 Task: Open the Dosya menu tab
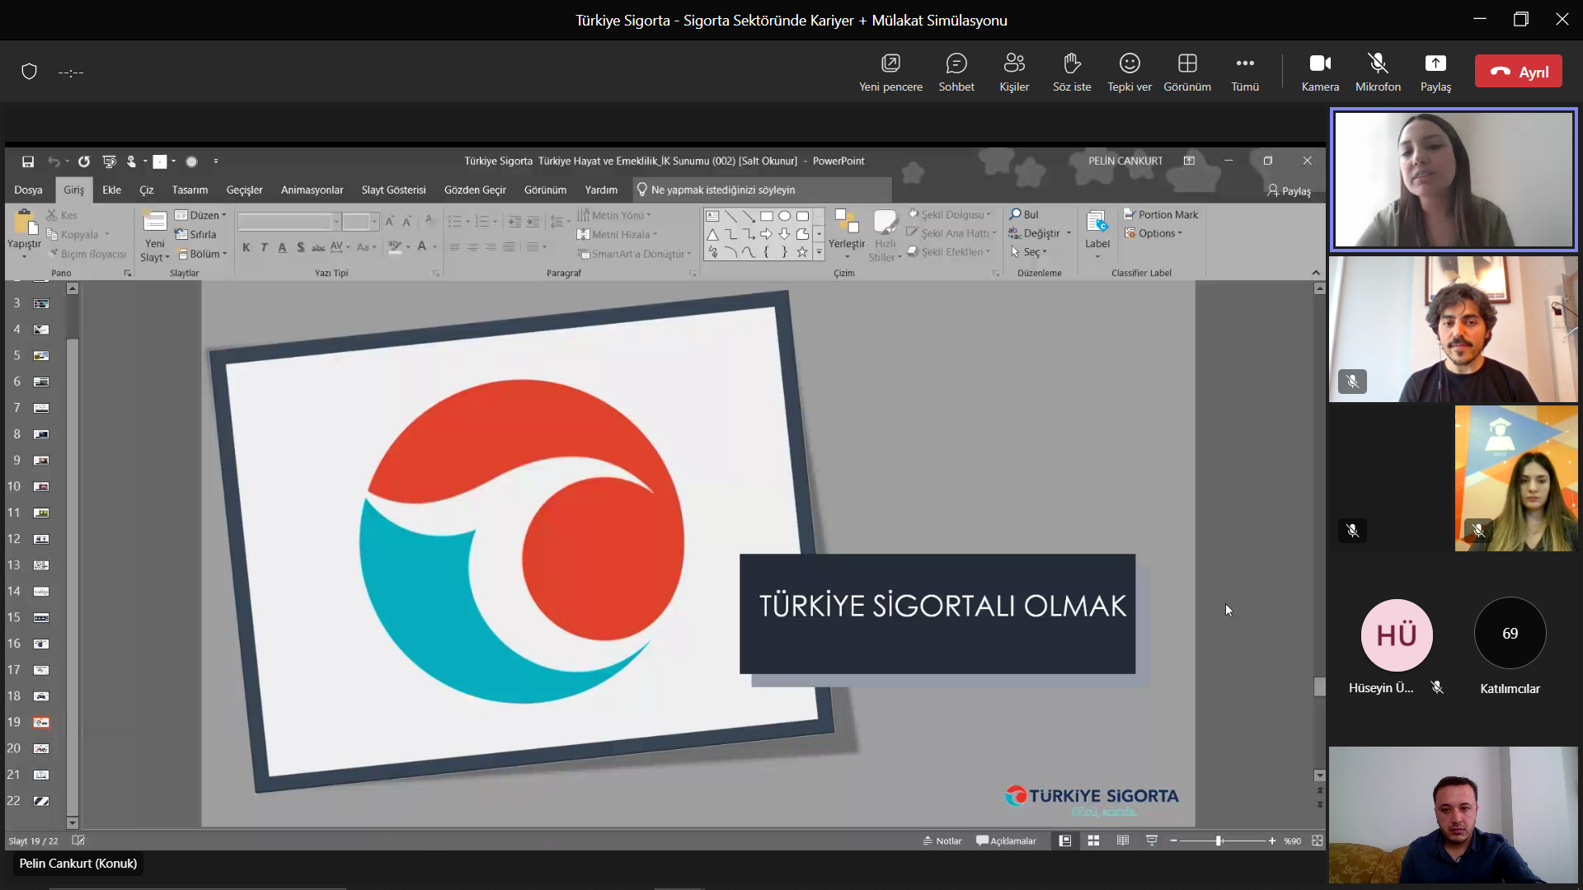[x=28, y=190]
